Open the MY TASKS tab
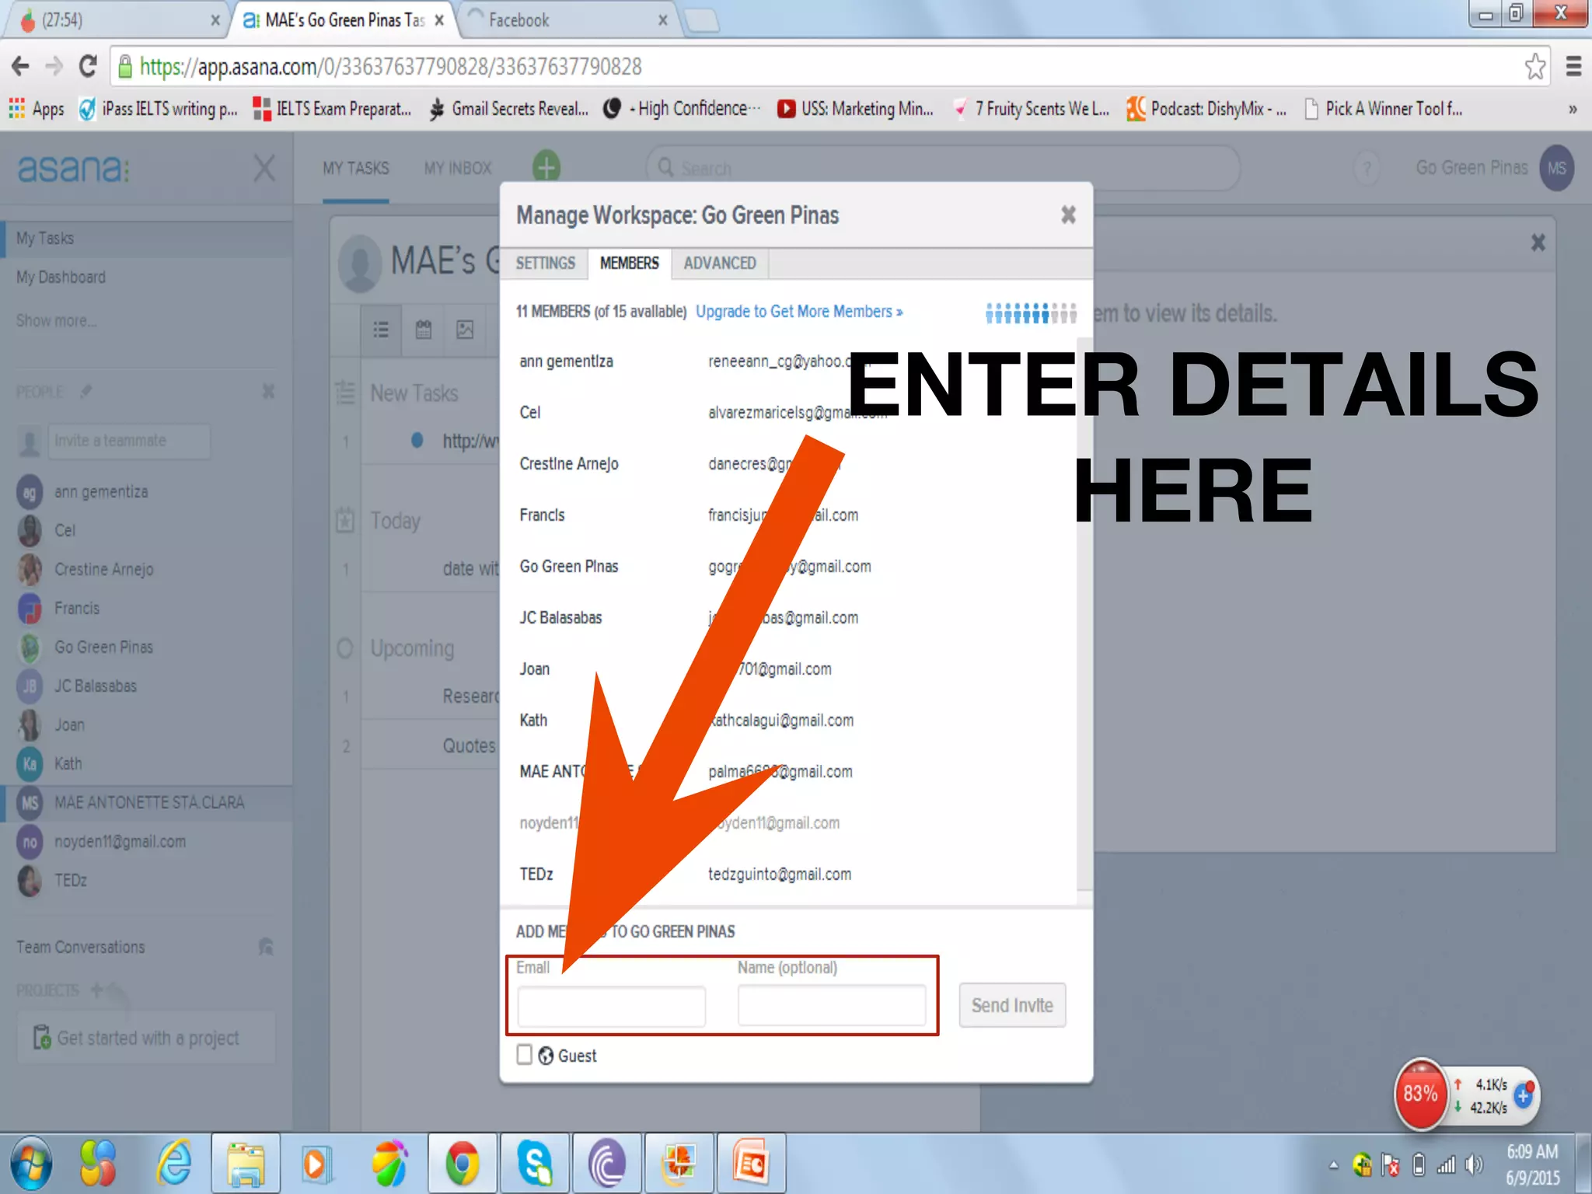The width and height of the screenshot is (1592, 1194). 356,168
